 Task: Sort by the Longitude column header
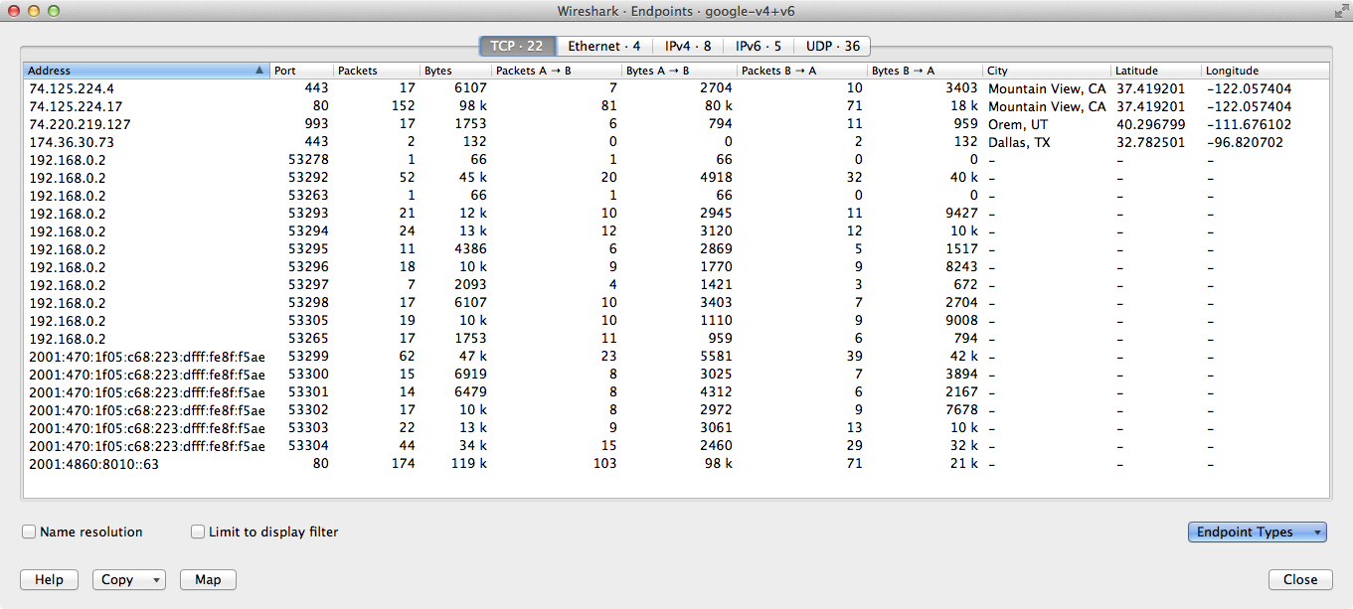tap(1266, 71)
